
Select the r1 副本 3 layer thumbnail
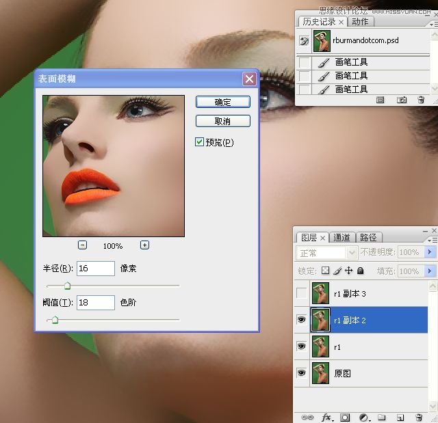[320, 293]
